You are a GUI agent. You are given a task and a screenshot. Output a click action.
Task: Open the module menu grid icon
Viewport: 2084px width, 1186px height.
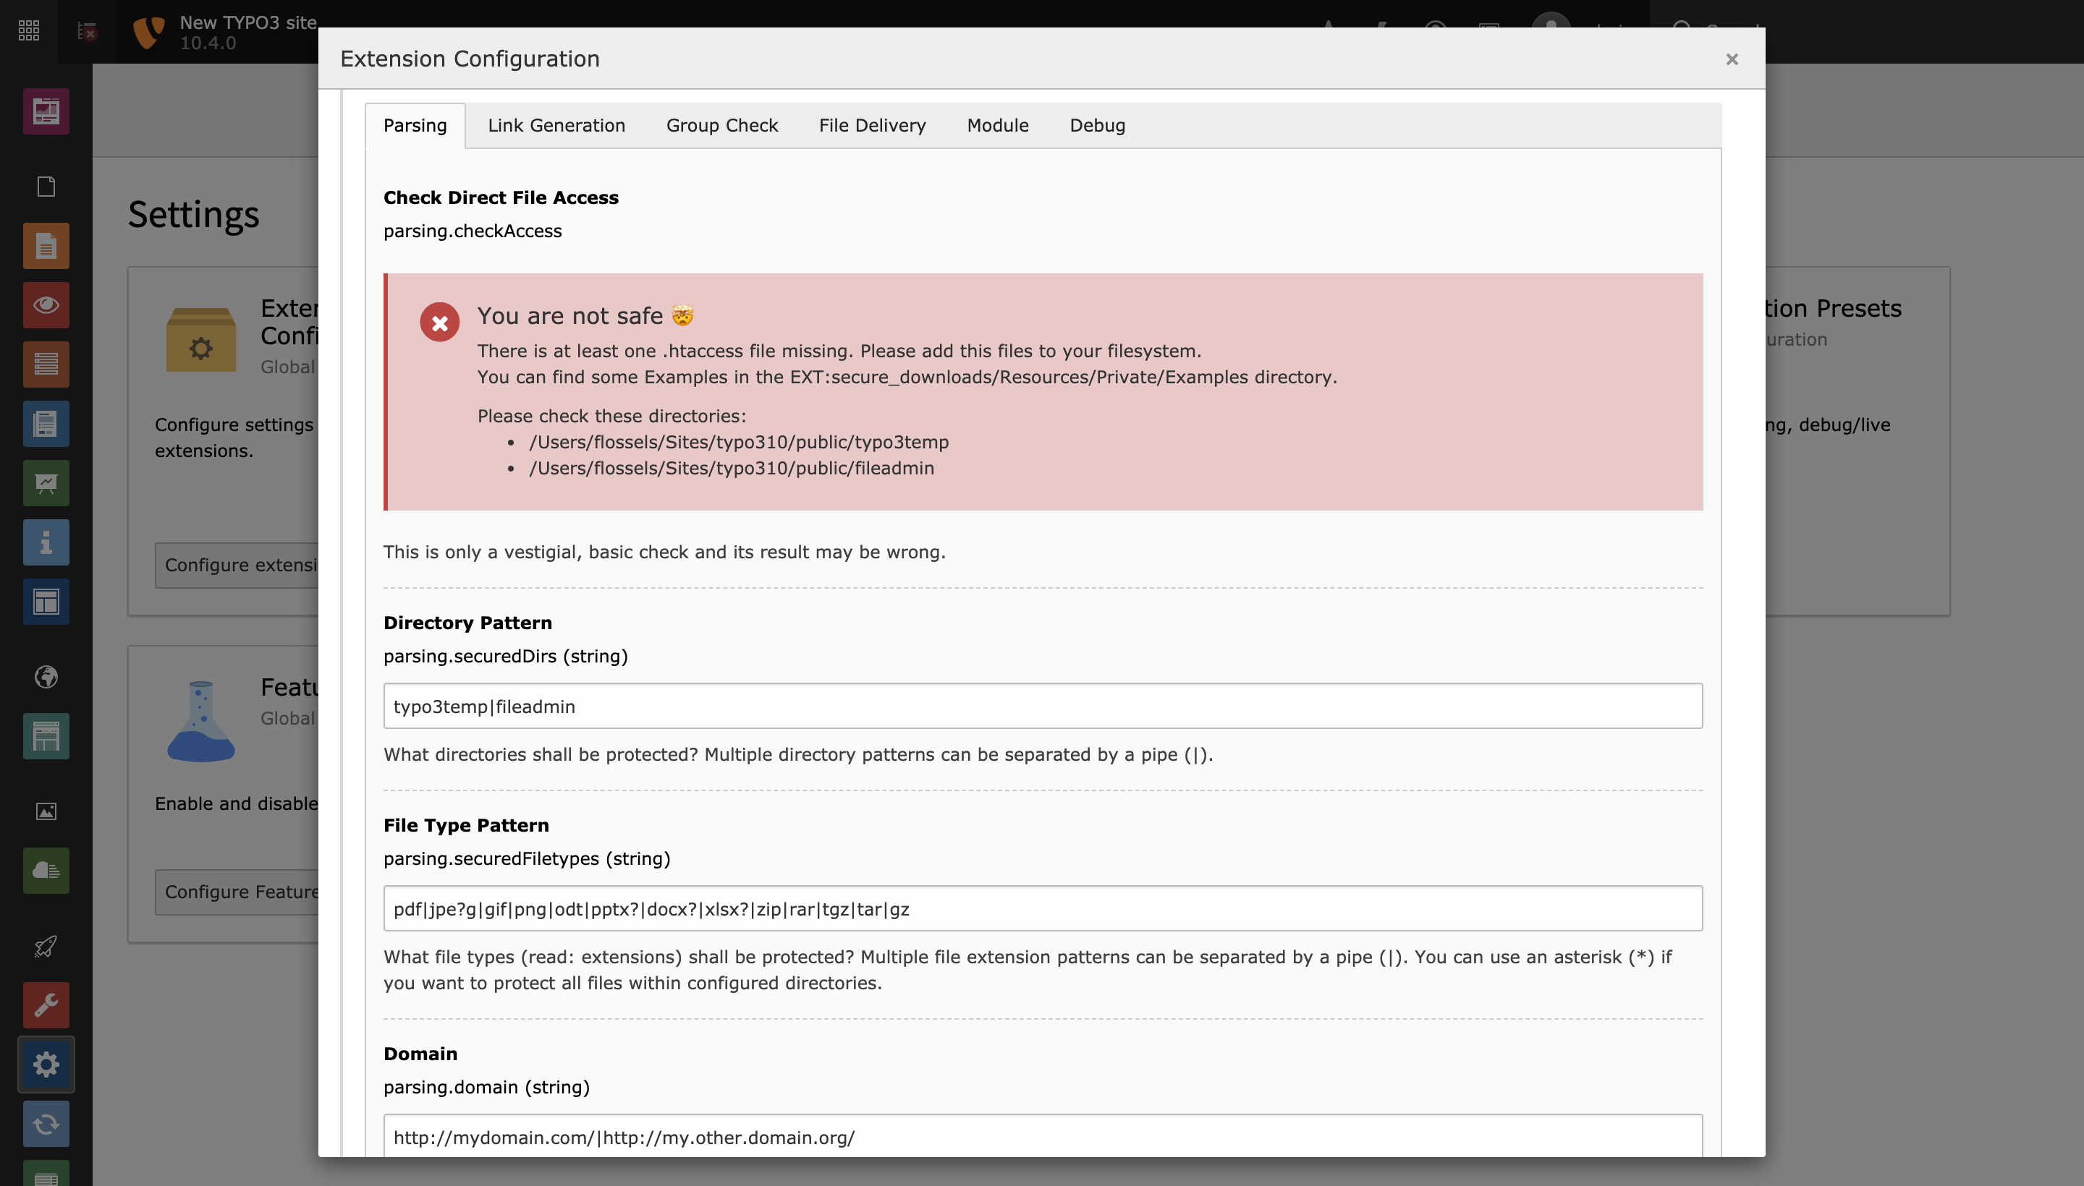[x=28, y=31]
